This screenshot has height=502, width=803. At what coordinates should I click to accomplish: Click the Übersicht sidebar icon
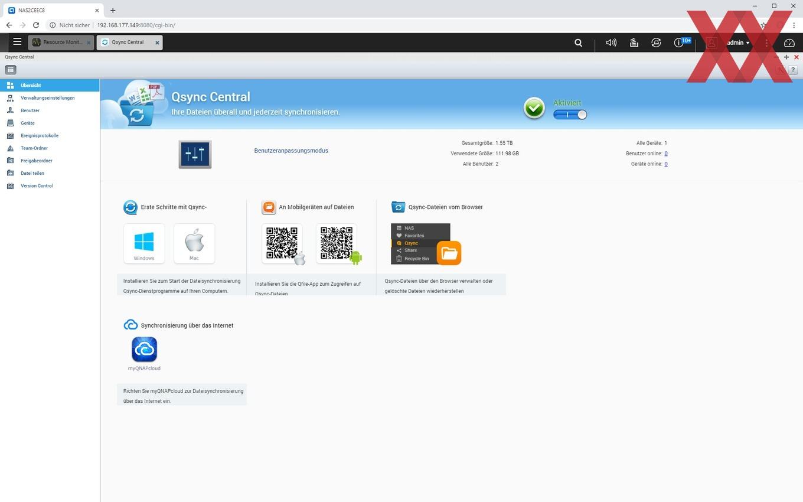tap(9, 85)
